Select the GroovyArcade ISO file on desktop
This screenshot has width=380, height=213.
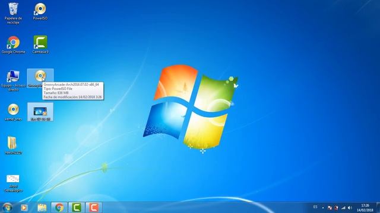point(40,78)
